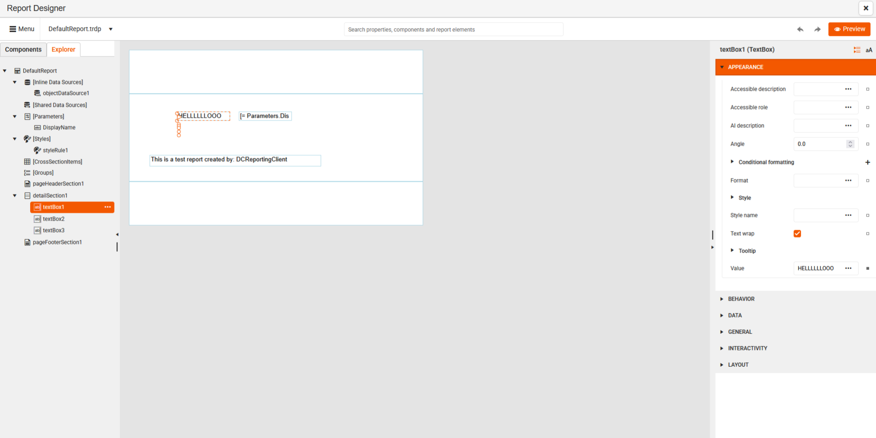Uncheck the Text wrap checkbox
The image size is (876, 438).
pyautogui.click(x=797, y=233)
